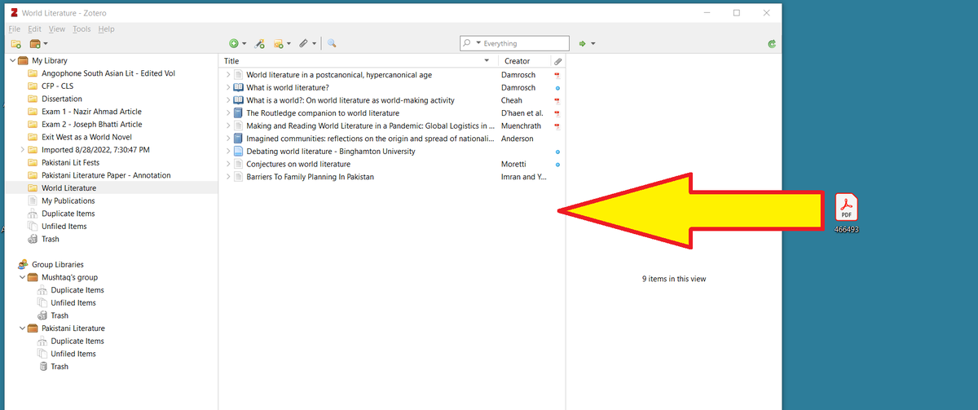
Task: Click the Zotero app icon in title bar
Action: (x=13, y=13)
